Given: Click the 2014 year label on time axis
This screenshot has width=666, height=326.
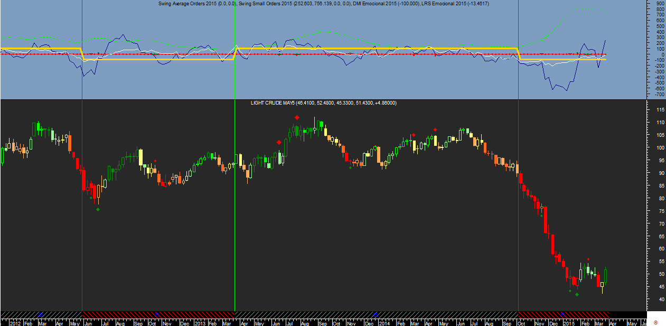Looking at the screenshot, I should click(x=384, y=322).
